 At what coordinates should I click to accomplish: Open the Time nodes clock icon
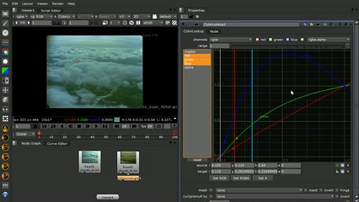[5, 33]
